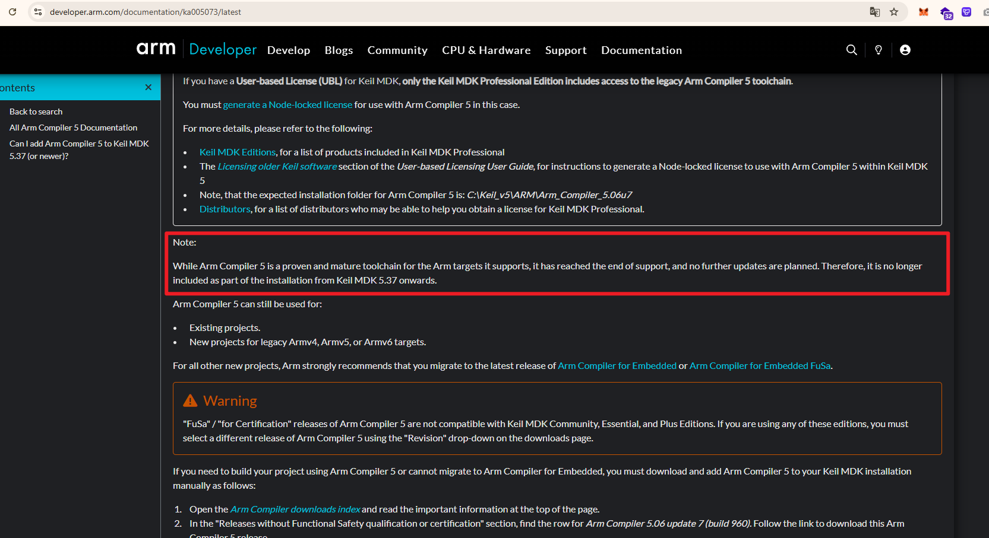Open the MetaMask fox extension icon

(x=923, y=12)
